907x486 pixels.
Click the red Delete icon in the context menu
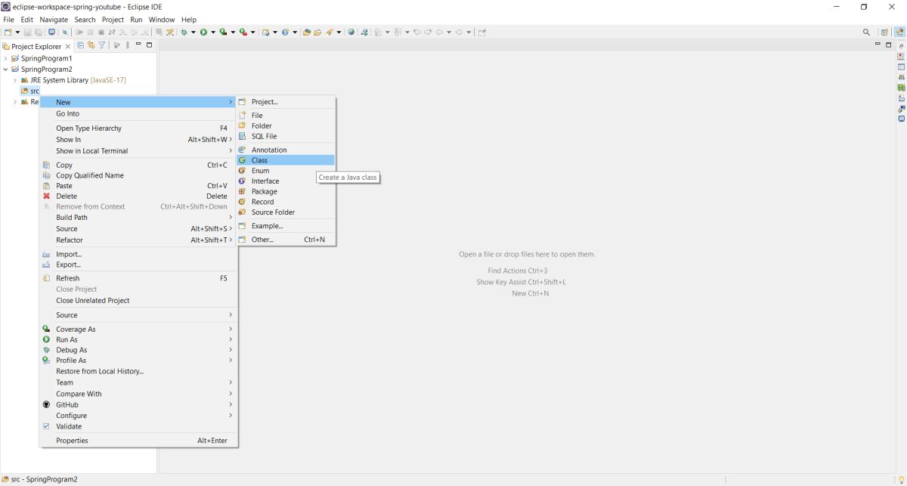pos(46,197)
